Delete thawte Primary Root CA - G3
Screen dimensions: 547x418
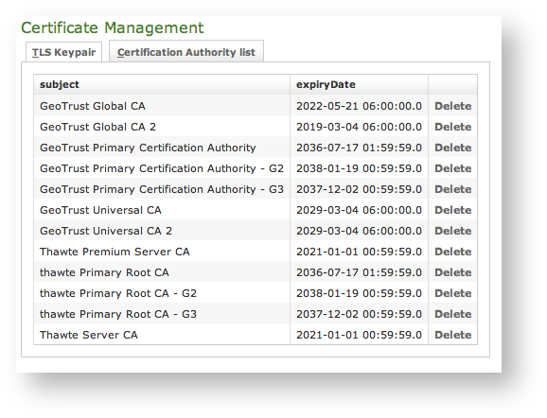452,314
